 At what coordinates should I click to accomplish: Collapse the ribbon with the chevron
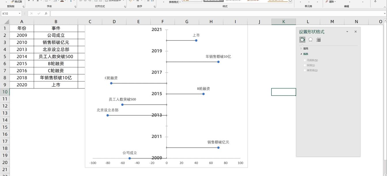tap(385, 7)
